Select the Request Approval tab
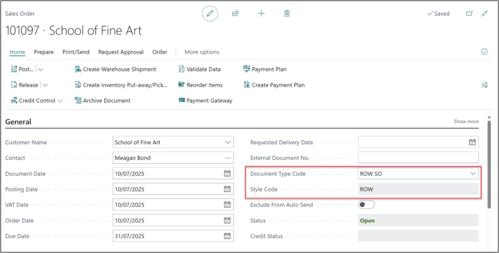Viewport: 499px width, 253px height. 121,52
